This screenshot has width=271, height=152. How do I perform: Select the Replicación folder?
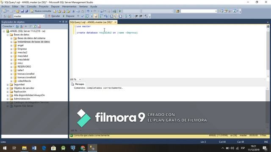[20, 92]
